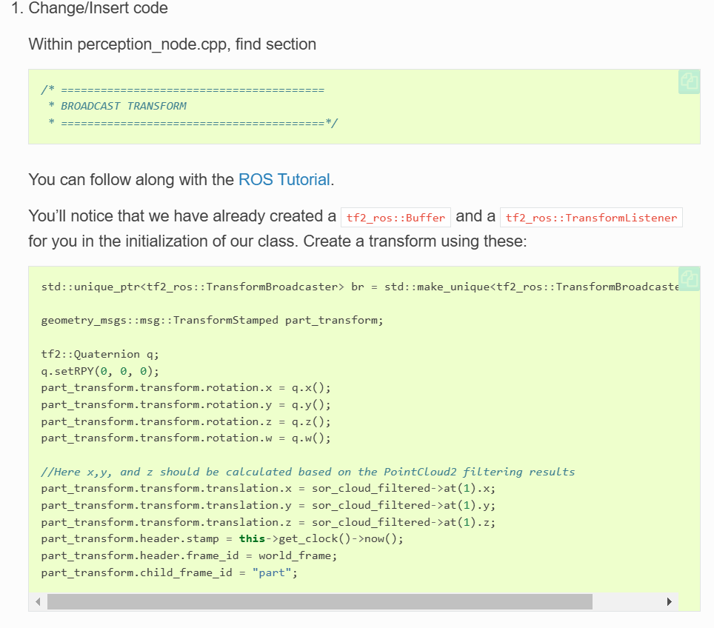Click the horizontal scrollbar left arrow
Image resolution: width=714 pixels, height=628 pixels.
(x=39, y=601)
